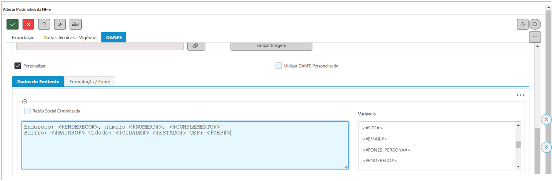The image size is (552, 181).
Task: Open help via the question mark icon
Action: (44, 24)
